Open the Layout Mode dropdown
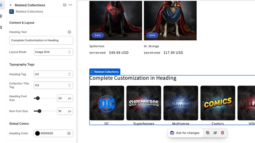This screenshot has height=143, width=255. pyautogui.click(x=53, y=52)
